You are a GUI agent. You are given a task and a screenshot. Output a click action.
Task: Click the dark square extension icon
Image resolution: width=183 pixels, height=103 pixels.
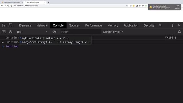[137, 6]
